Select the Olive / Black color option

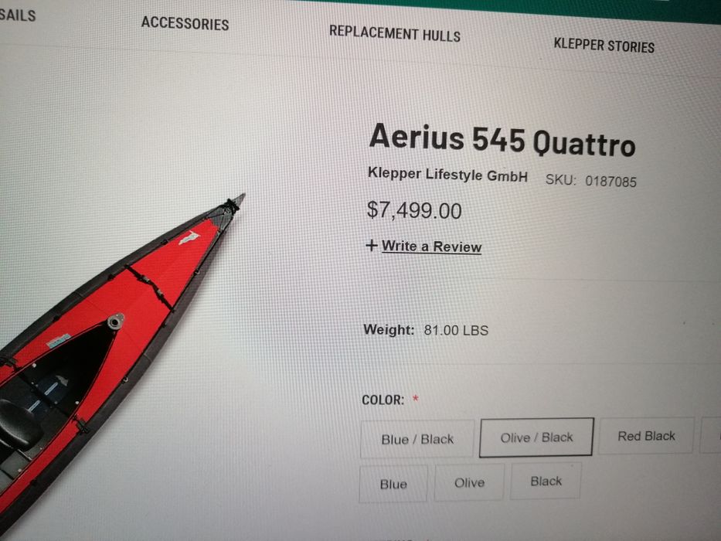click(x=536, y=437)
